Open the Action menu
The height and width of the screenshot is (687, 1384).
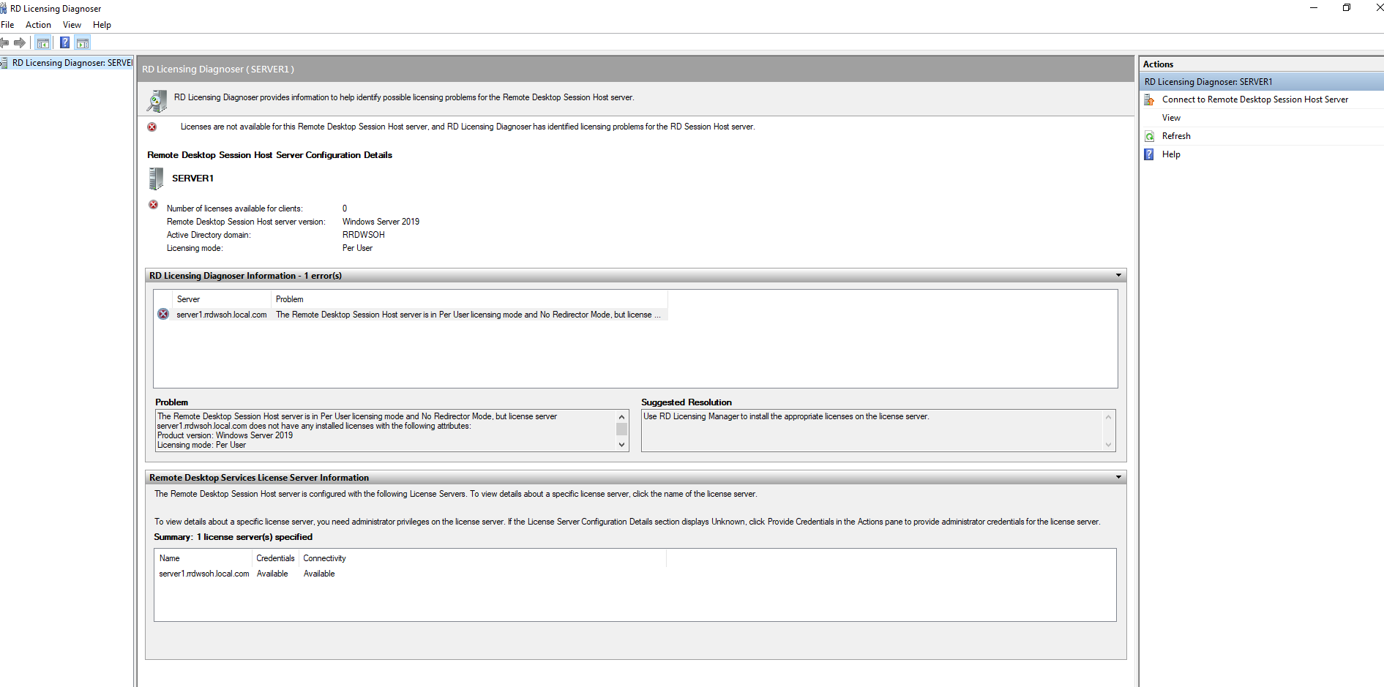[x=38, y=25]
